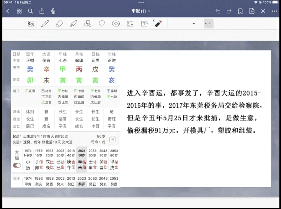Select the Eraser tool

[x=59, y=24]
